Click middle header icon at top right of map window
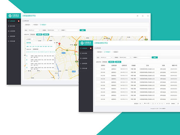This screenshot has height=135, width=180. (143, 16)
